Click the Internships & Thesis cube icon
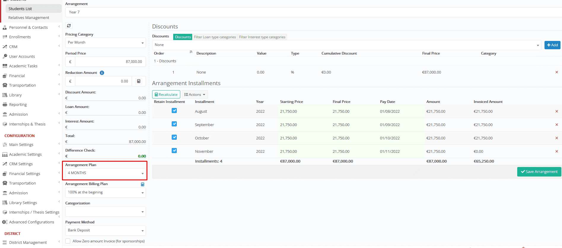 click(5, 124)
